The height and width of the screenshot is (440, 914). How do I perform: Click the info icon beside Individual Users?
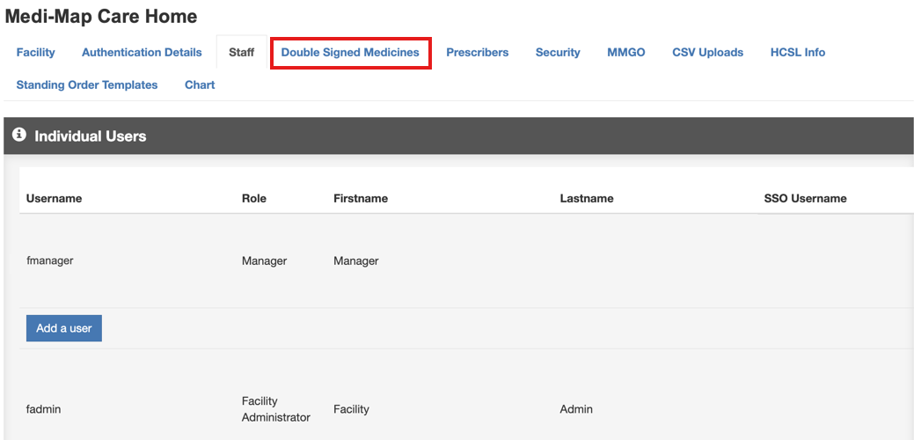(x=19, y=136)
